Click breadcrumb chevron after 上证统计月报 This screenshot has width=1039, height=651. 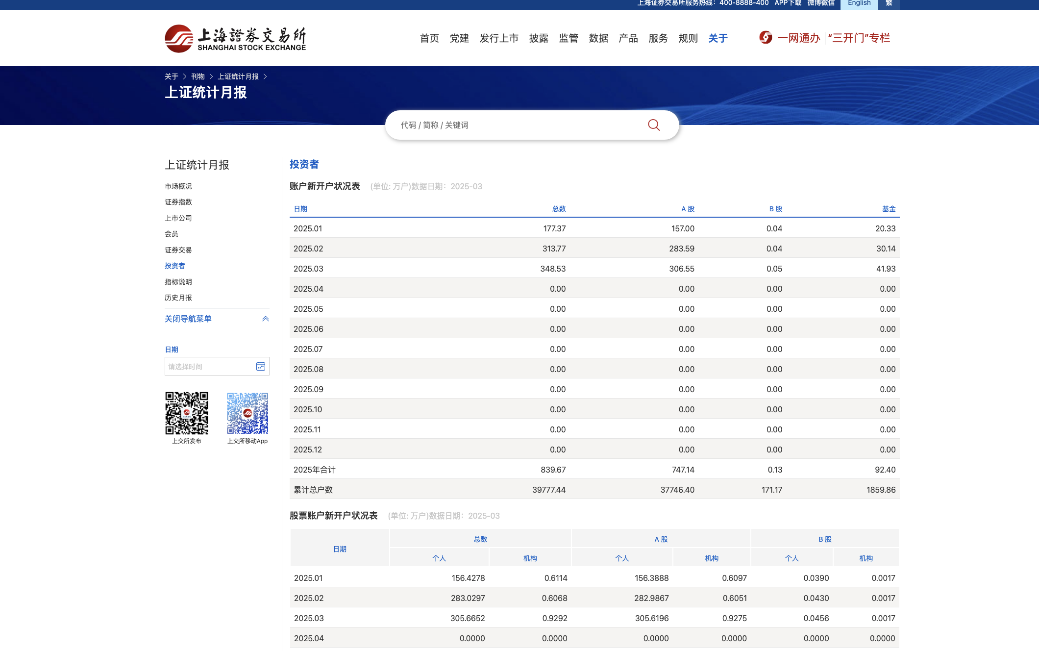point(265,76)
